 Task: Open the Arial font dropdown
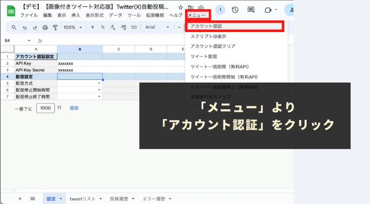pyautogui.click(x=157, y=27)
